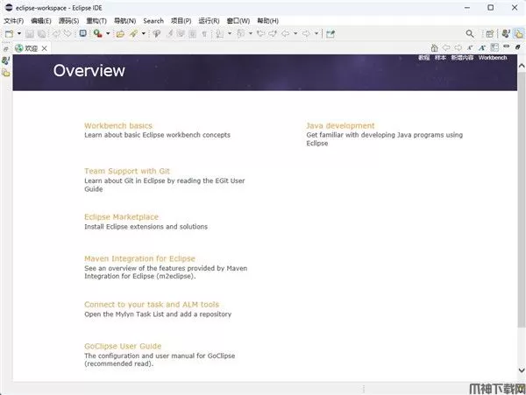Open the Workbench basics link

[x=117, y=126]
